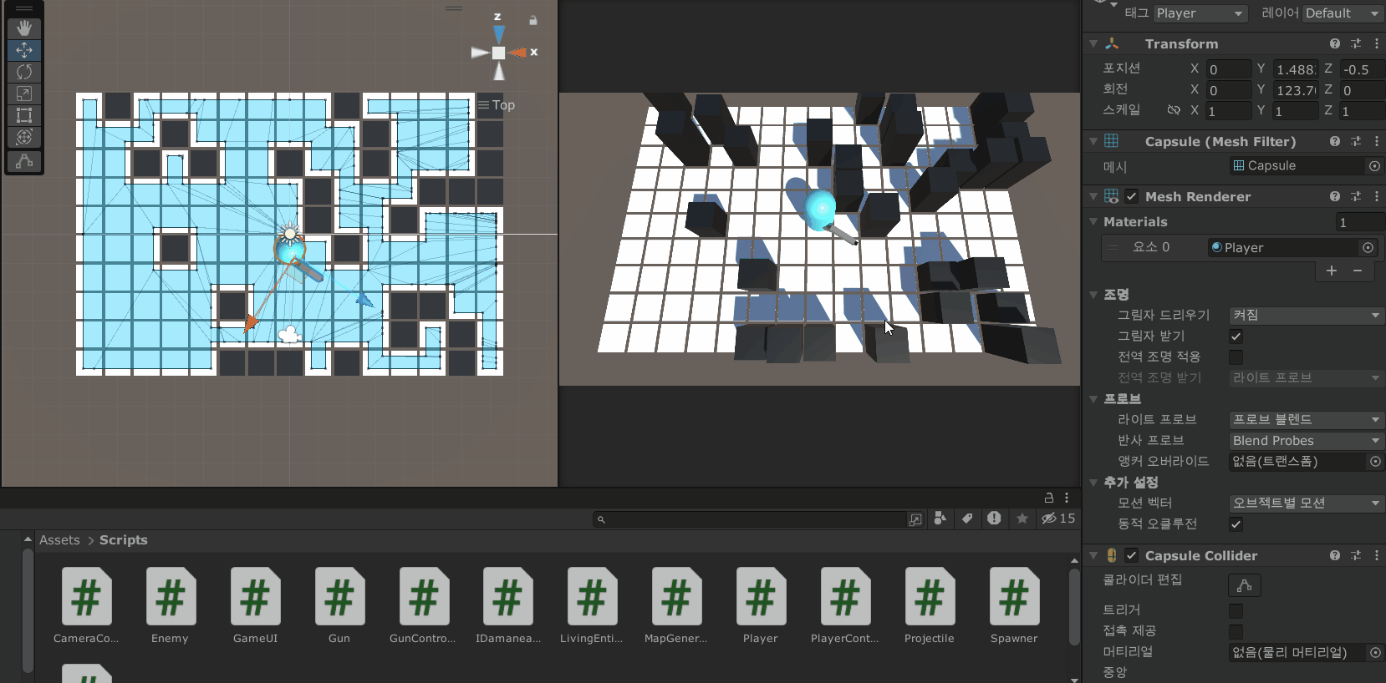Collapse the Additional Settings foldout

pyautogui.click(x=1093, y=483)
